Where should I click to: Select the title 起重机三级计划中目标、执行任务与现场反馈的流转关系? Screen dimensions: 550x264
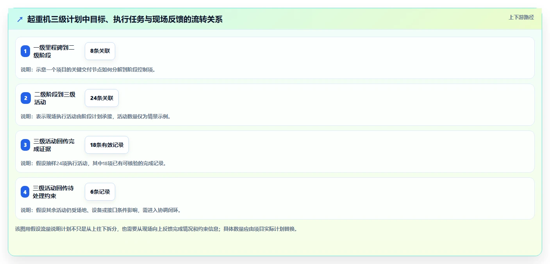(x=125, y=19)
